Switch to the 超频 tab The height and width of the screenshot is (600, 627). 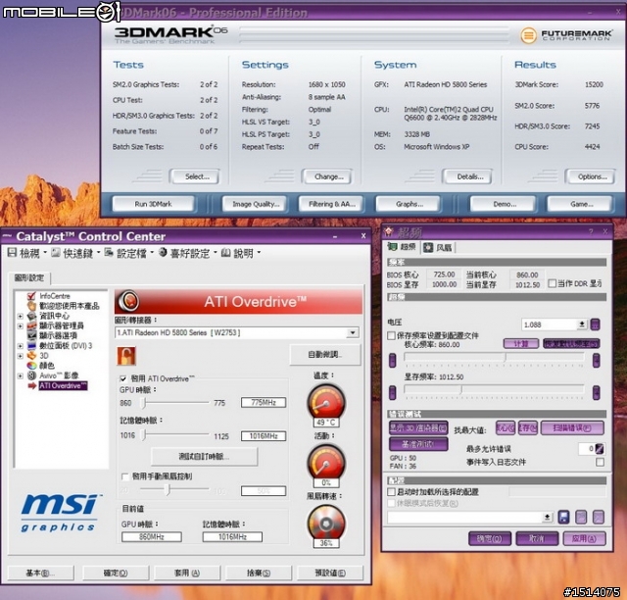pyautogui.click(x=402, y=246)
